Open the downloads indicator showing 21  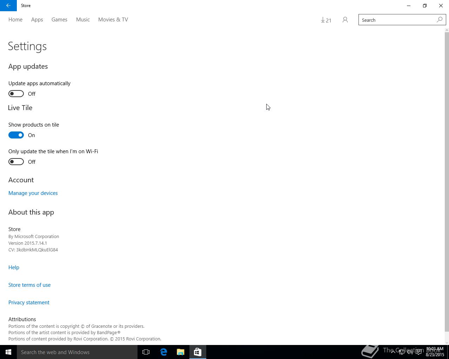pos(326,20)
